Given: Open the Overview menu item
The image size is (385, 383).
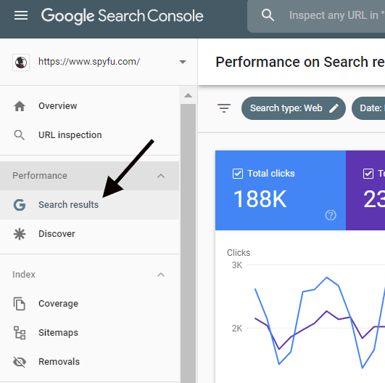Looking at the screenshot, I should [90, 106].
